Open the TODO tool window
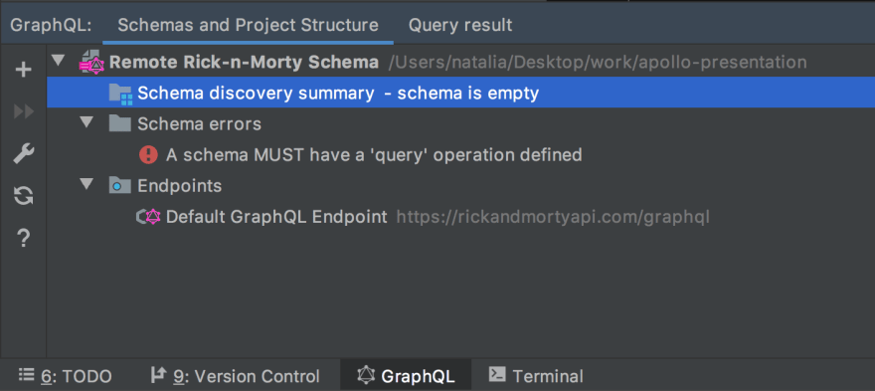The width and height of the screenshot is (875, 391). coord(65,376)
